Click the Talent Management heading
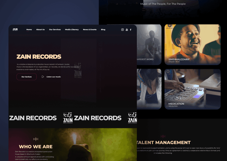 click(164, 142)
